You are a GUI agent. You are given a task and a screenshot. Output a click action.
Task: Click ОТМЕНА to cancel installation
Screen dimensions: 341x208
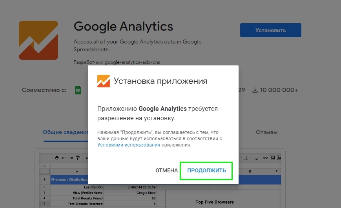coord(167,171)
